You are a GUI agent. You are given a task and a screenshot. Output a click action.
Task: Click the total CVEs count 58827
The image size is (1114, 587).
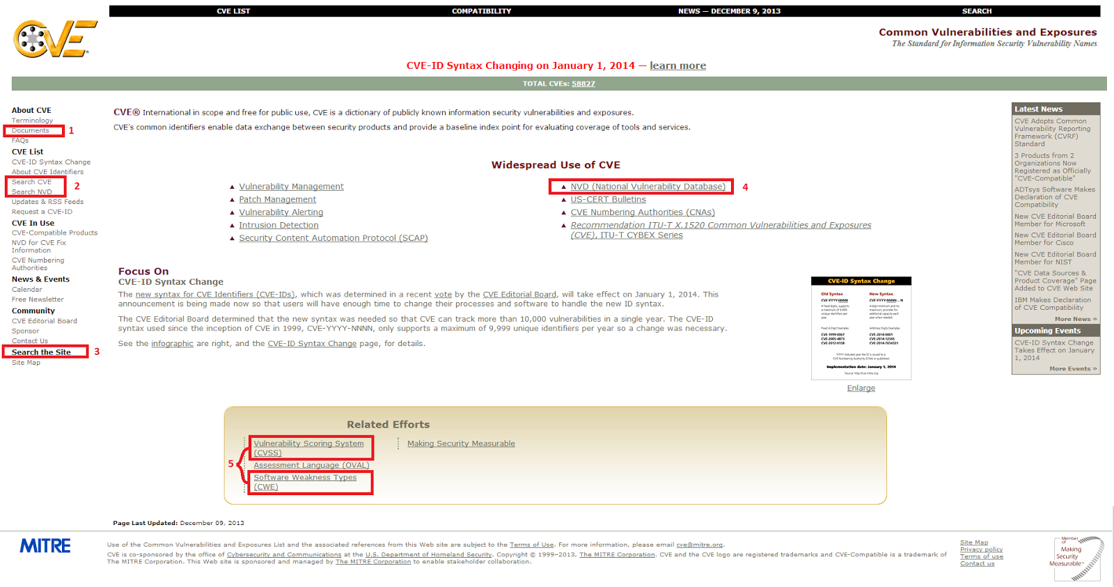(583, 84)
